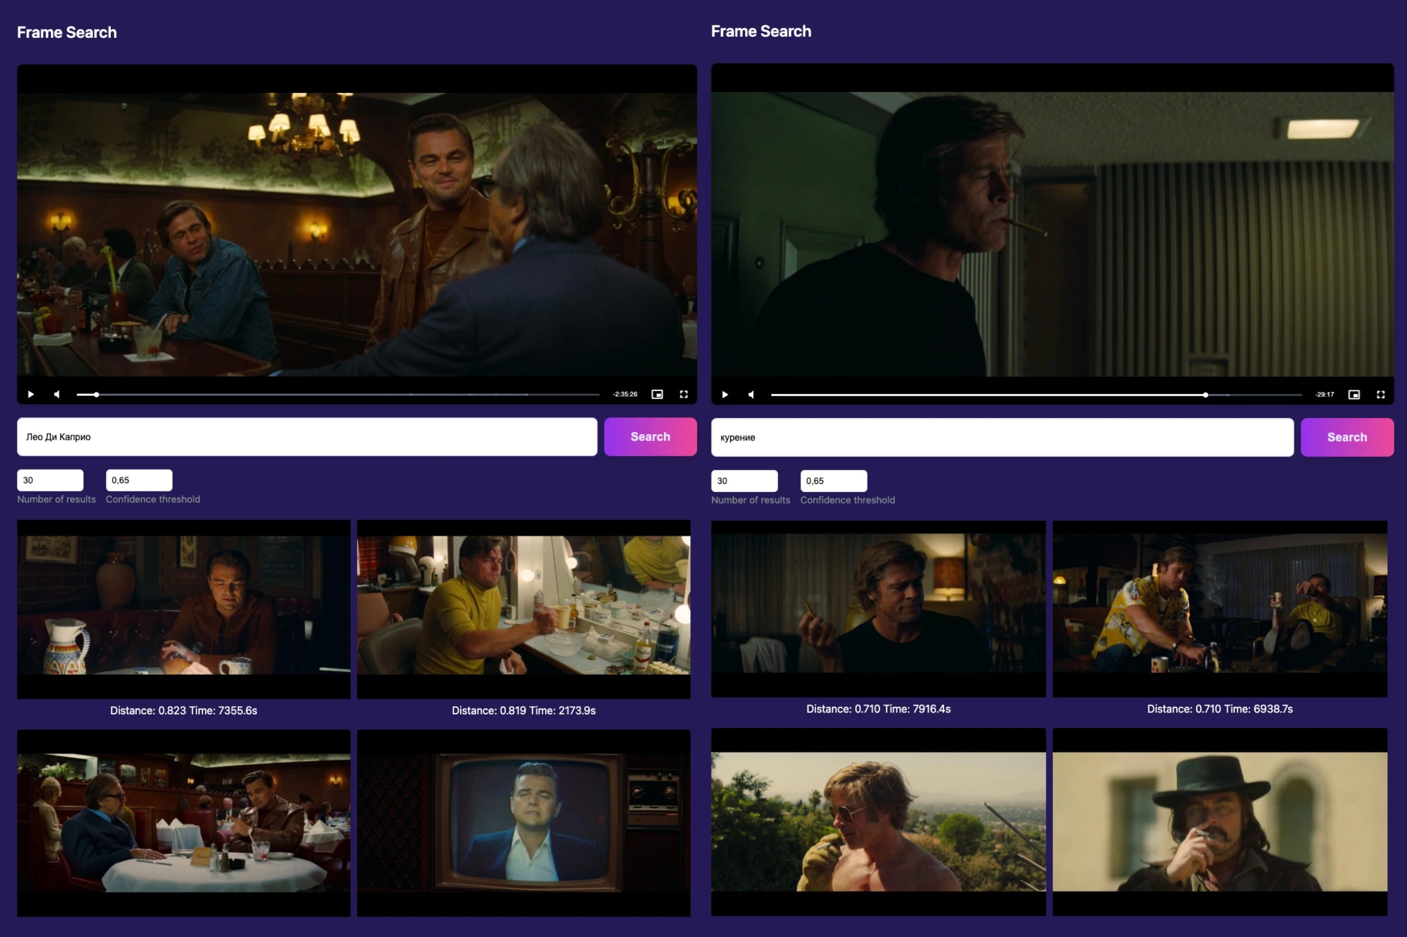
Task: Open result thumbnail at Time 6938.7s
Action: 1220,609
